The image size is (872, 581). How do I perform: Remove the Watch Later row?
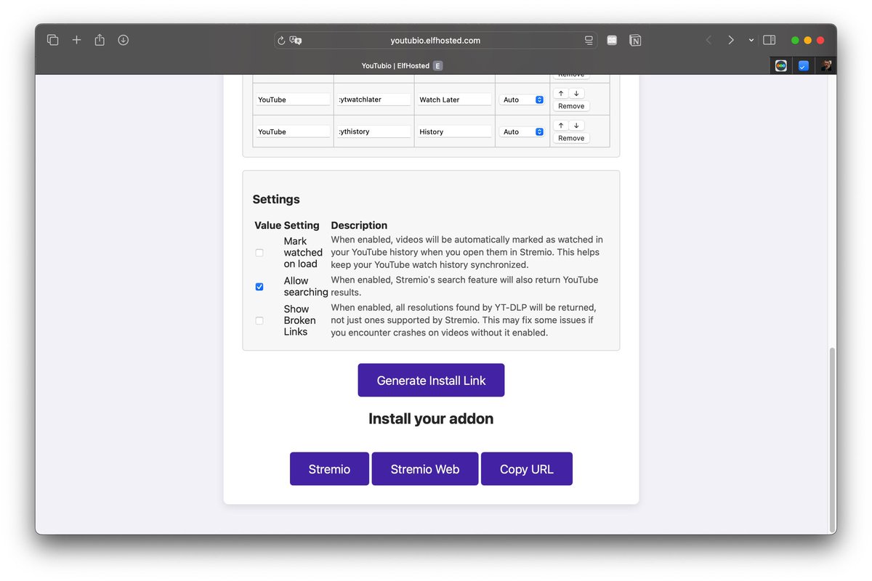[571, 106]
